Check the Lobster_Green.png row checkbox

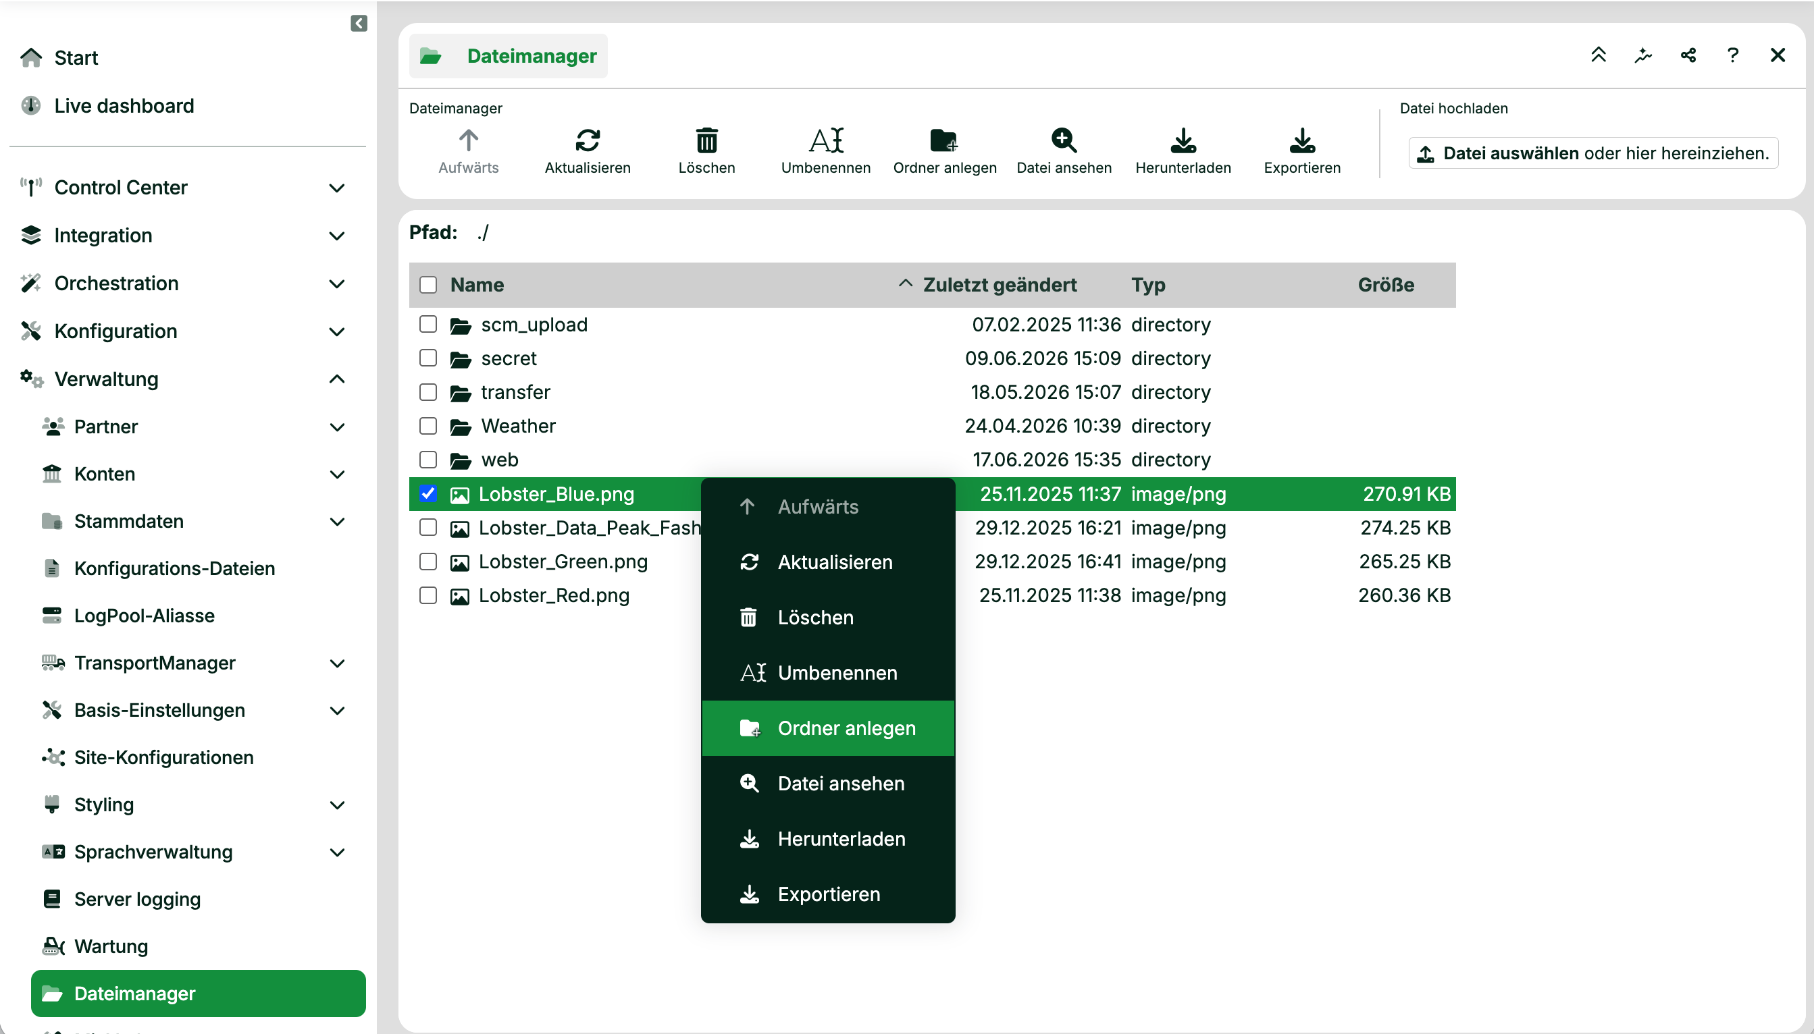pos(427,561)
